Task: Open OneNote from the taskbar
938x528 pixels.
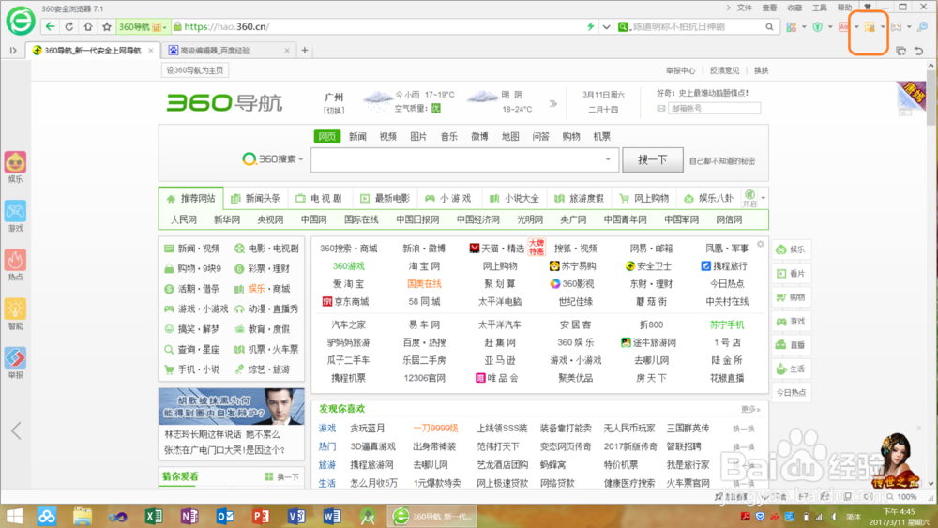Action: pyautogui.click(x=189, y=516)
